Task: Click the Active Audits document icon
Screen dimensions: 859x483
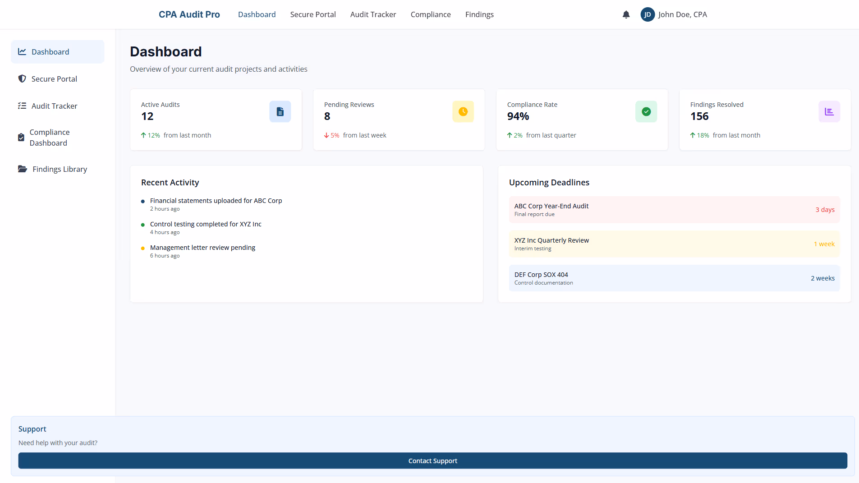Action: [280, 111]
